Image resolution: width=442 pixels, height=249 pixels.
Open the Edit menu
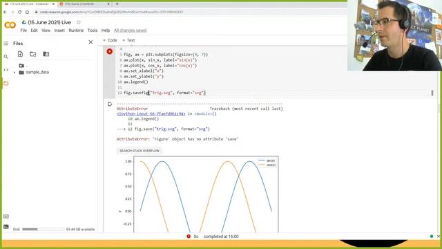tap(34, 30)
